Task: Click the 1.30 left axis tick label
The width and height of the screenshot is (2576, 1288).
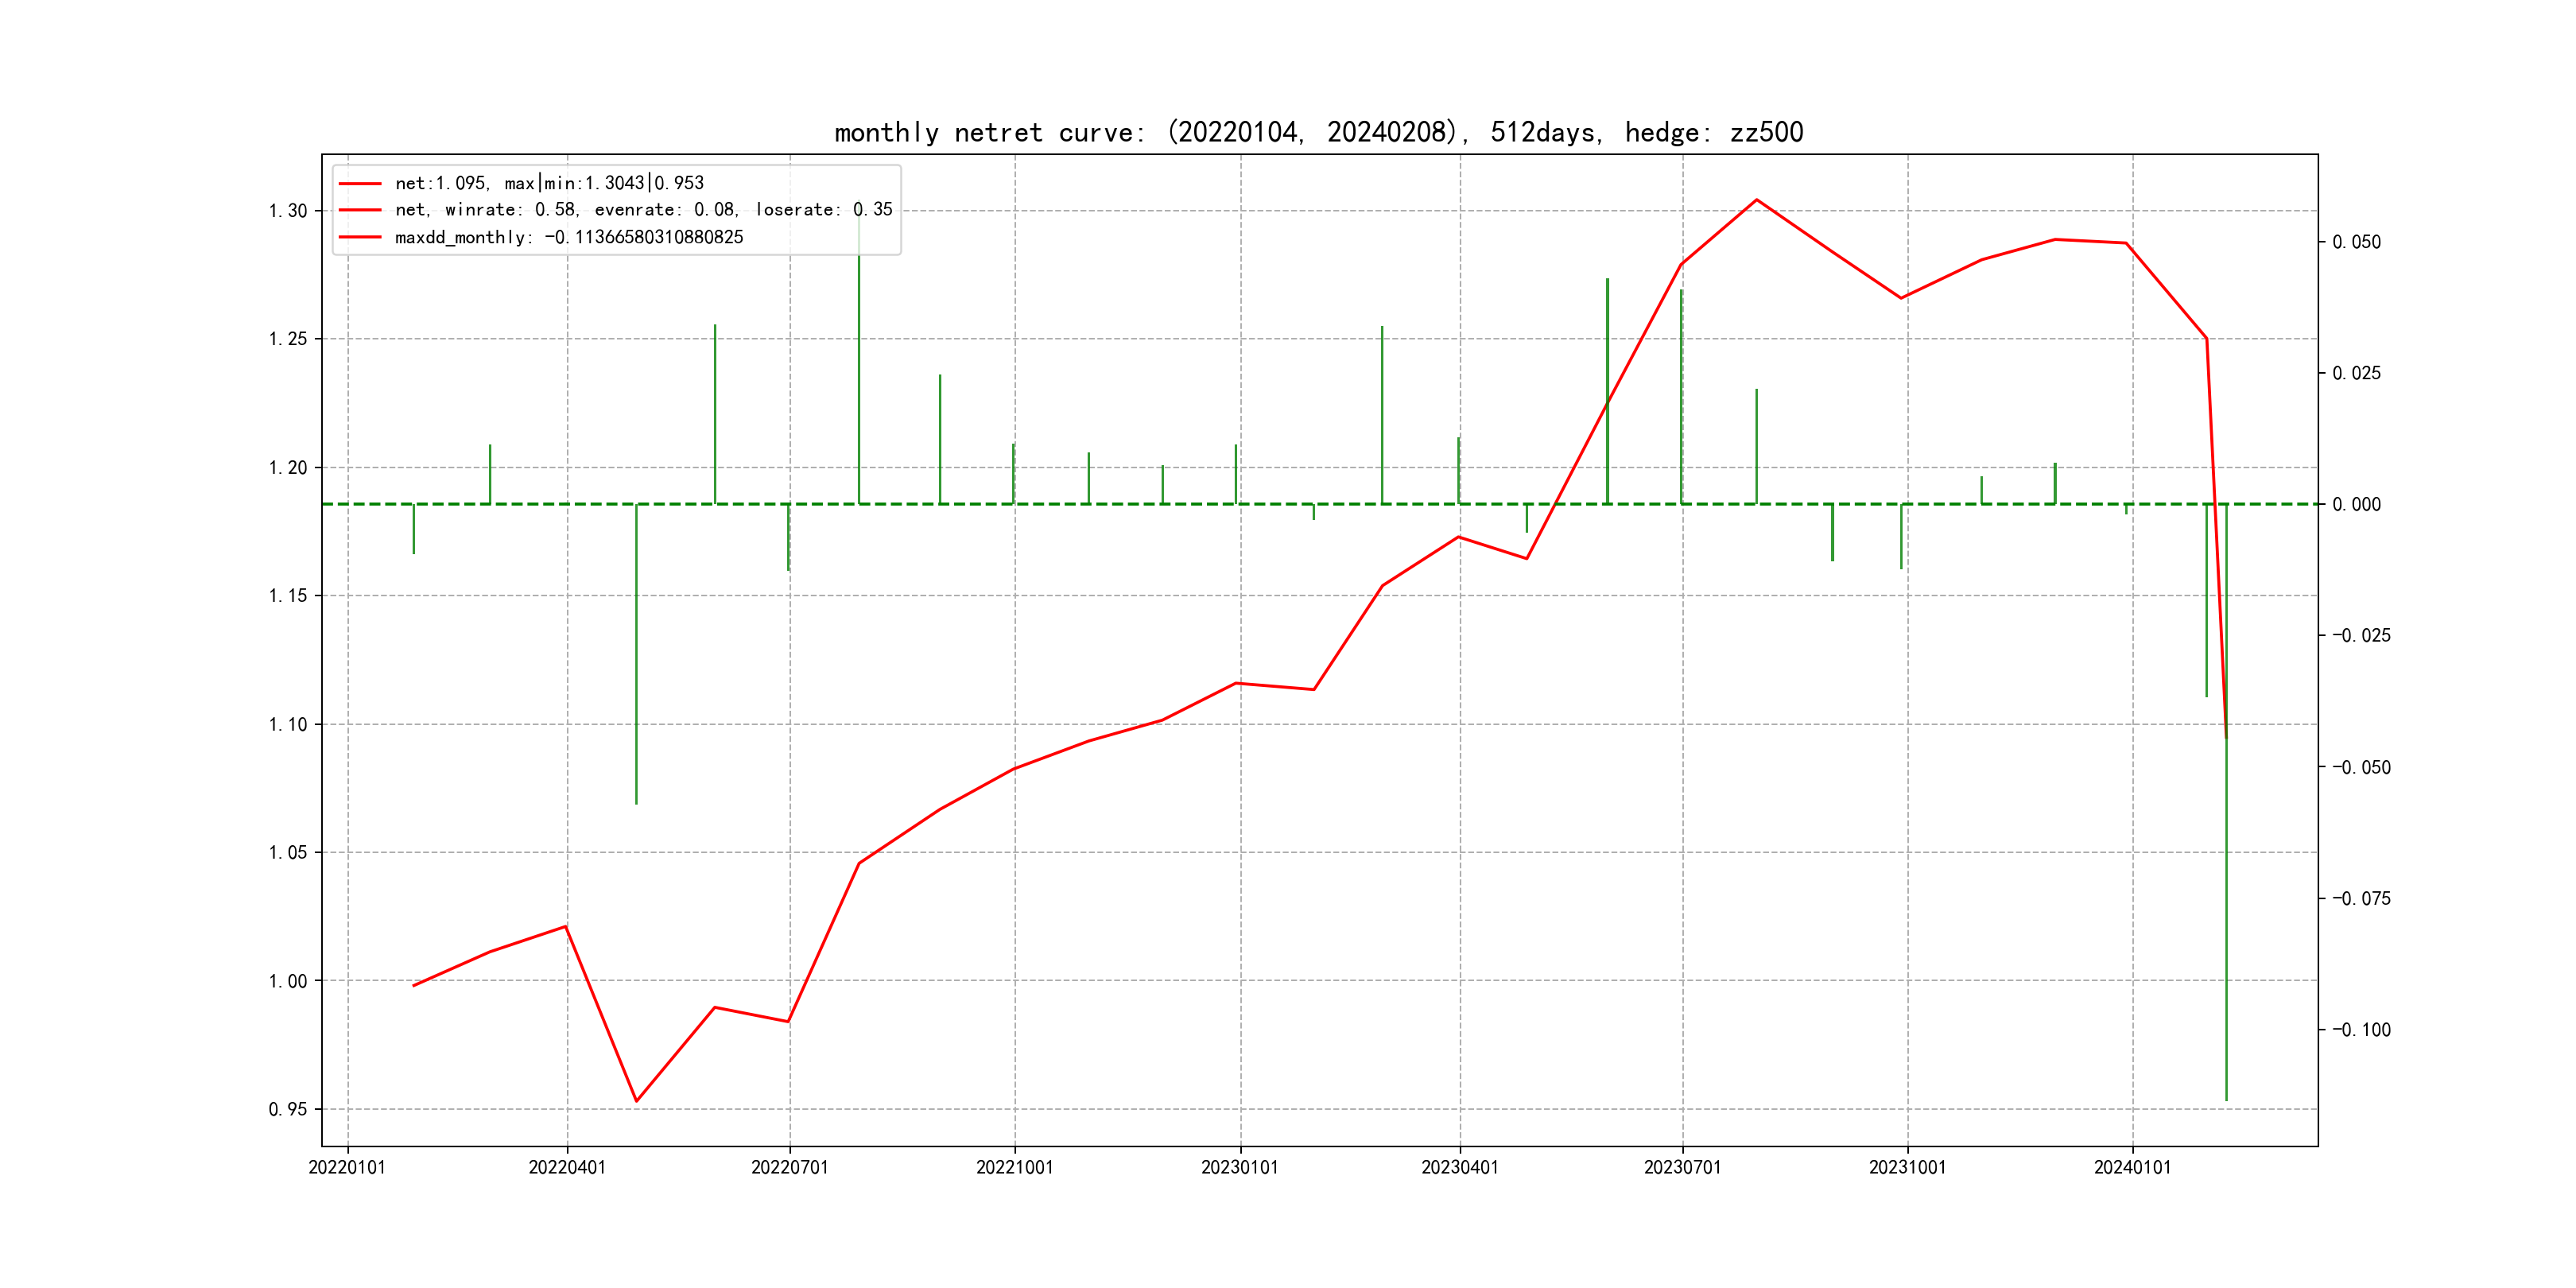Action: (x=288, y=211)
